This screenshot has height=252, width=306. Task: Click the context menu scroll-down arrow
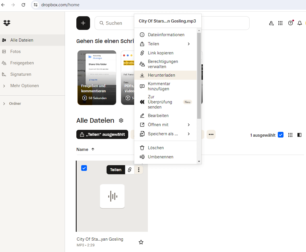click(199, 161)
